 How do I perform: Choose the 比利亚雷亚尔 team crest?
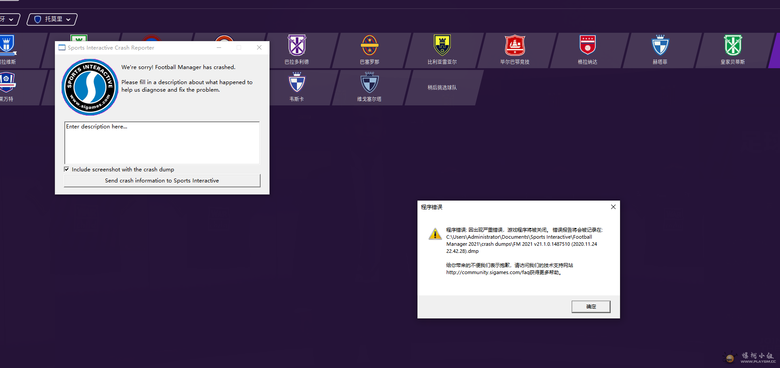(x=442, y=45)
